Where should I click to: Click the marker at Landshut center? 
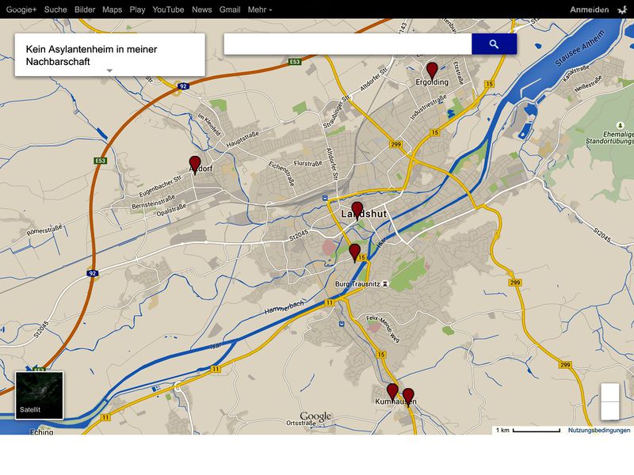tap(358, 206)
